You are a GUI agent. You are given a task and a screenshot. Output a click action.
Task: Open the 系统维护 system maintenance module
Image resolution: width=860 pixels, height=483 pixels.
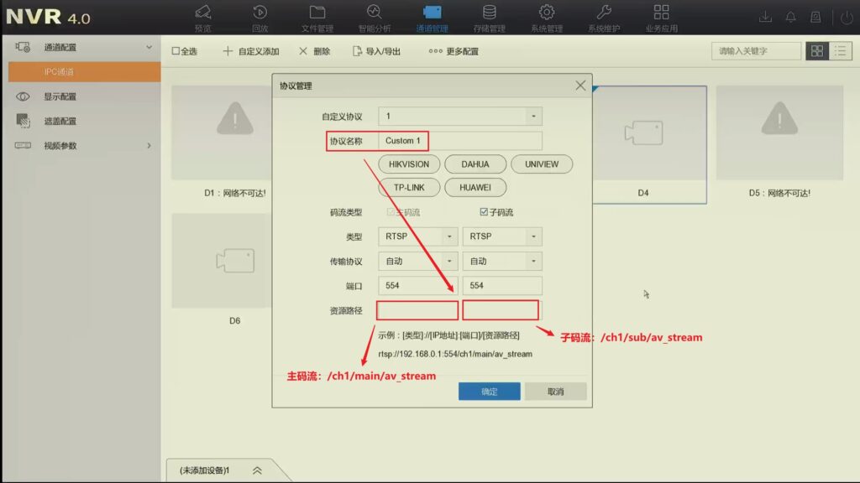coord(604,17)
